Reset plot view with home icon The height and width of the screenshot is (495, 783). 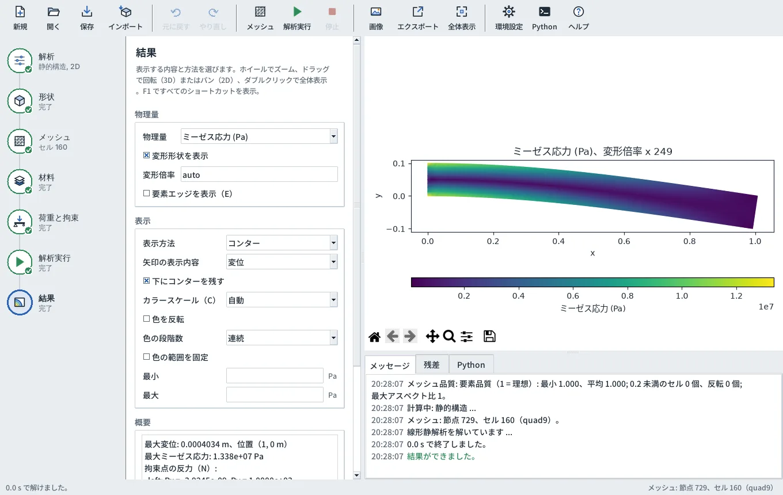(x=374, y=337)
